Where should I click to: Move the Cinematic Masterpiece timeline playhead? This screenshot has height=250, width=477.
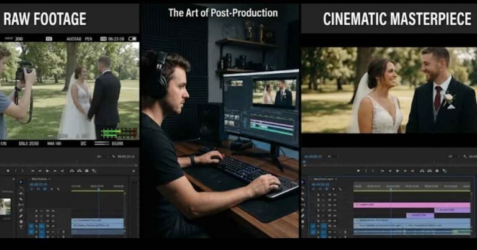(391, 189)
